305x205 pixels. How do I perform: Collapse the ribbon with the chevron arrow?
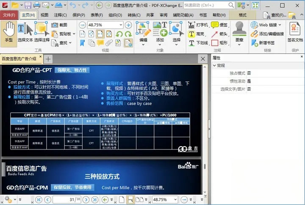pyautogui.click(x=302, y=15)
